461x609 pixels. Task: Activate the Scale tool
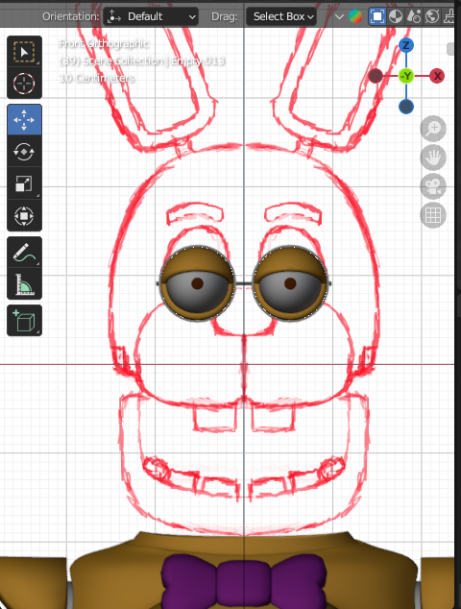point(24,183)
